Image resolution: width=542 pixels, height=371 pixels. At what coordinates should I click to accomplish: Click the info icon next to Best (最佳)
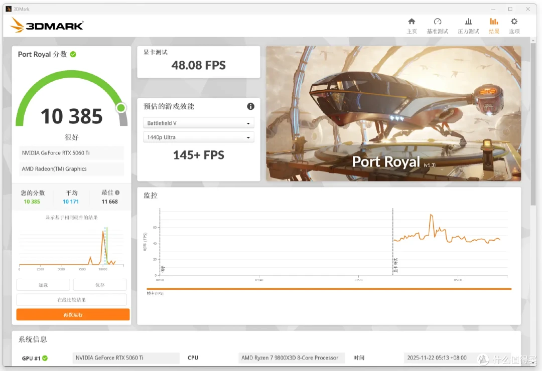[117, 193]
